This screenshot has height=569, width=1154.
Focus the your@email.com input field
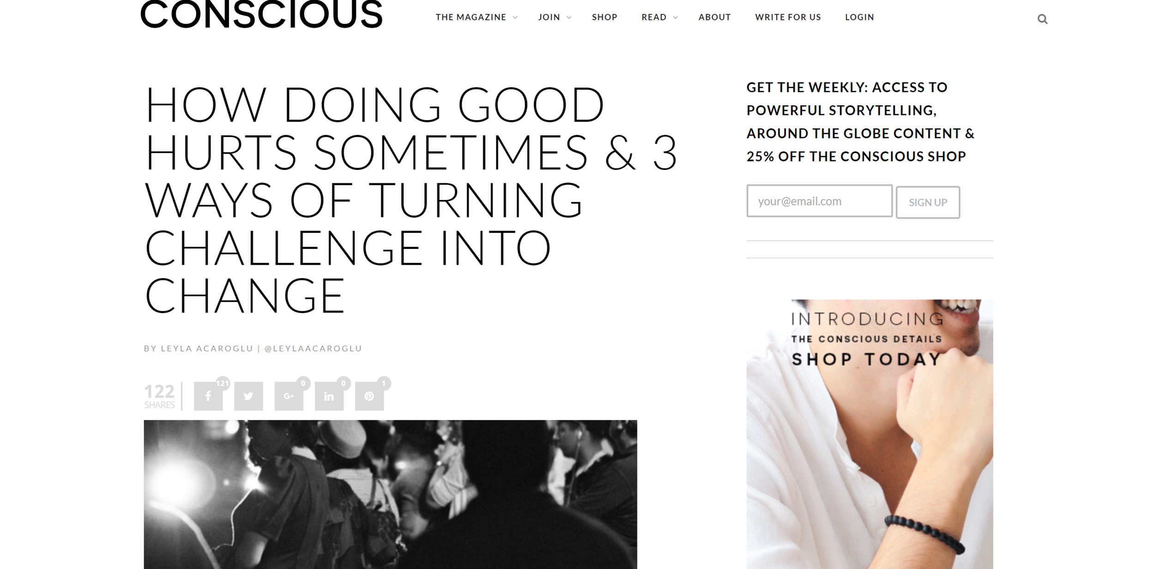[819, 201]
